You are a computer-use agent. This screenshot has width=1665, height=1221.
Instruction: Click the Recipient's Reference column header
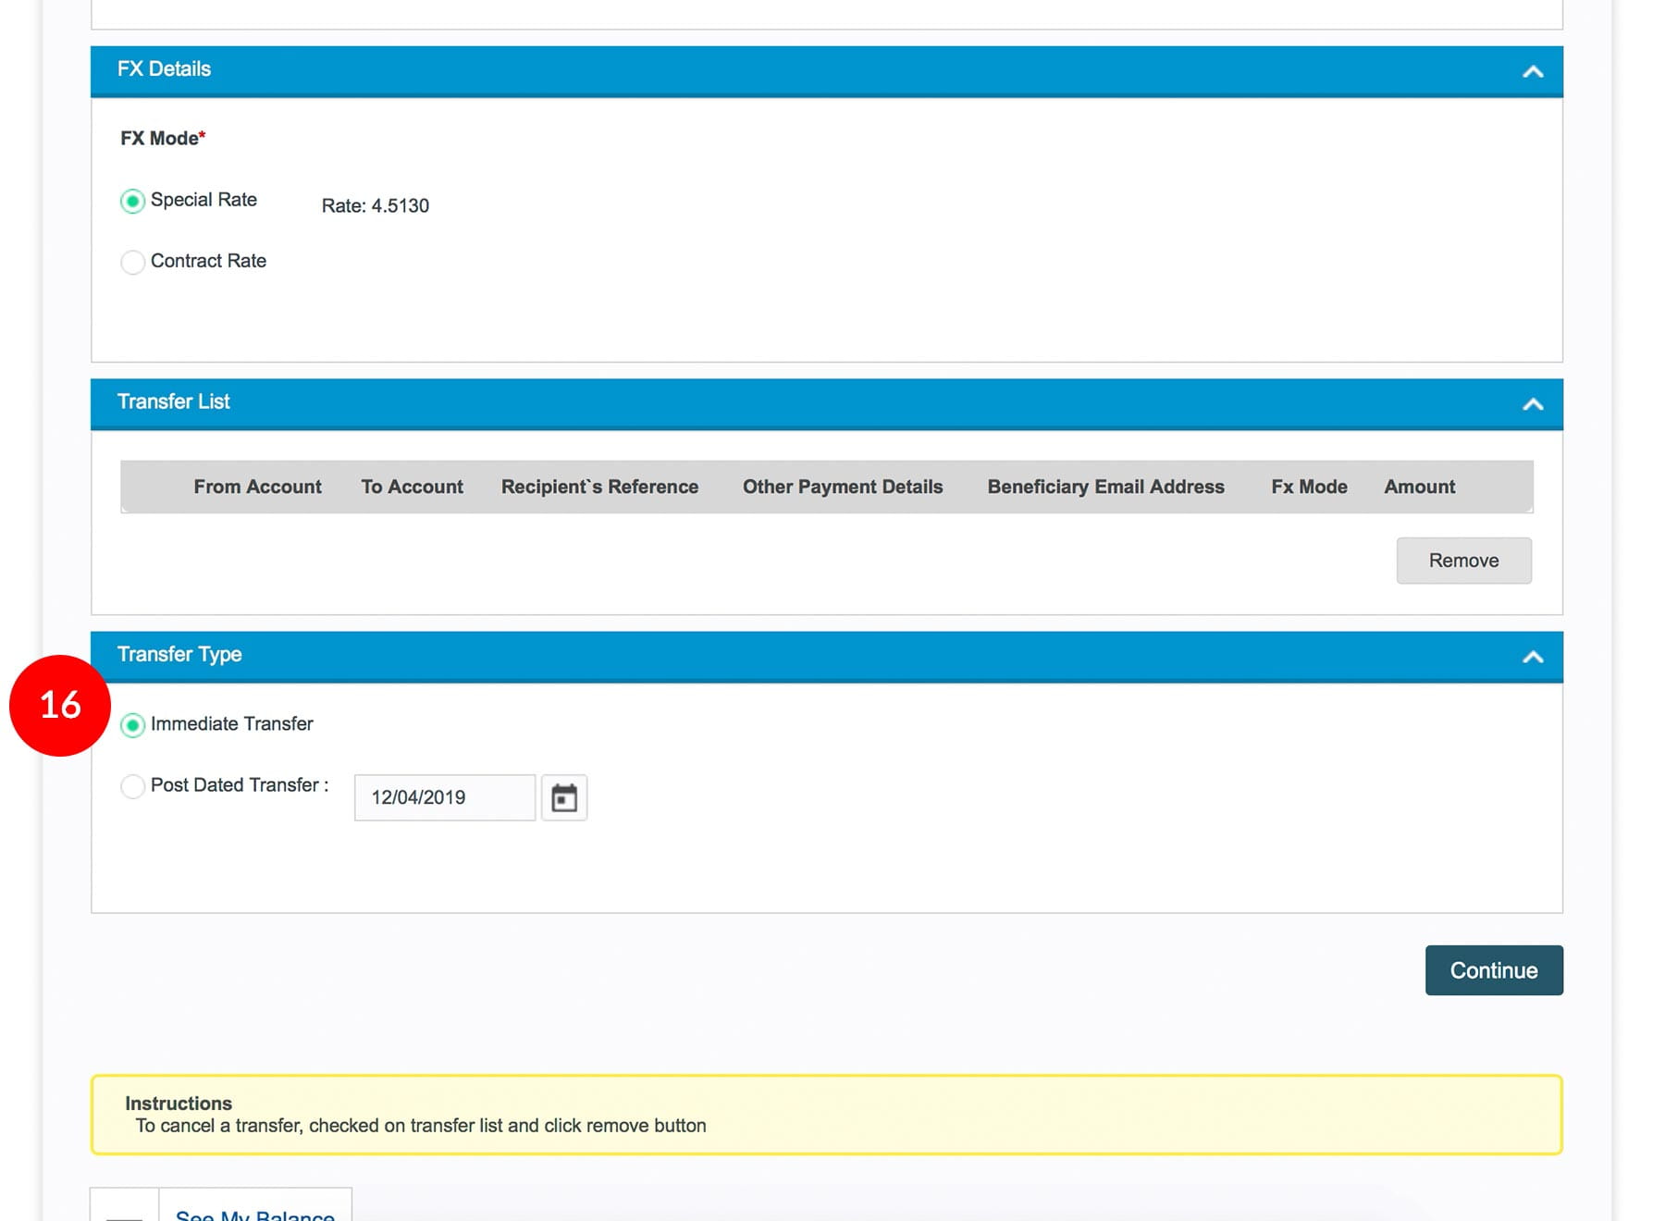point(599,487)
